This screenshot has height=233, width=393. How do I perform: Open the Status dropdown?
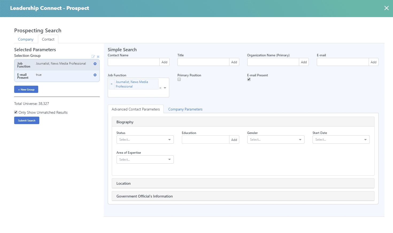coord(145,140)
